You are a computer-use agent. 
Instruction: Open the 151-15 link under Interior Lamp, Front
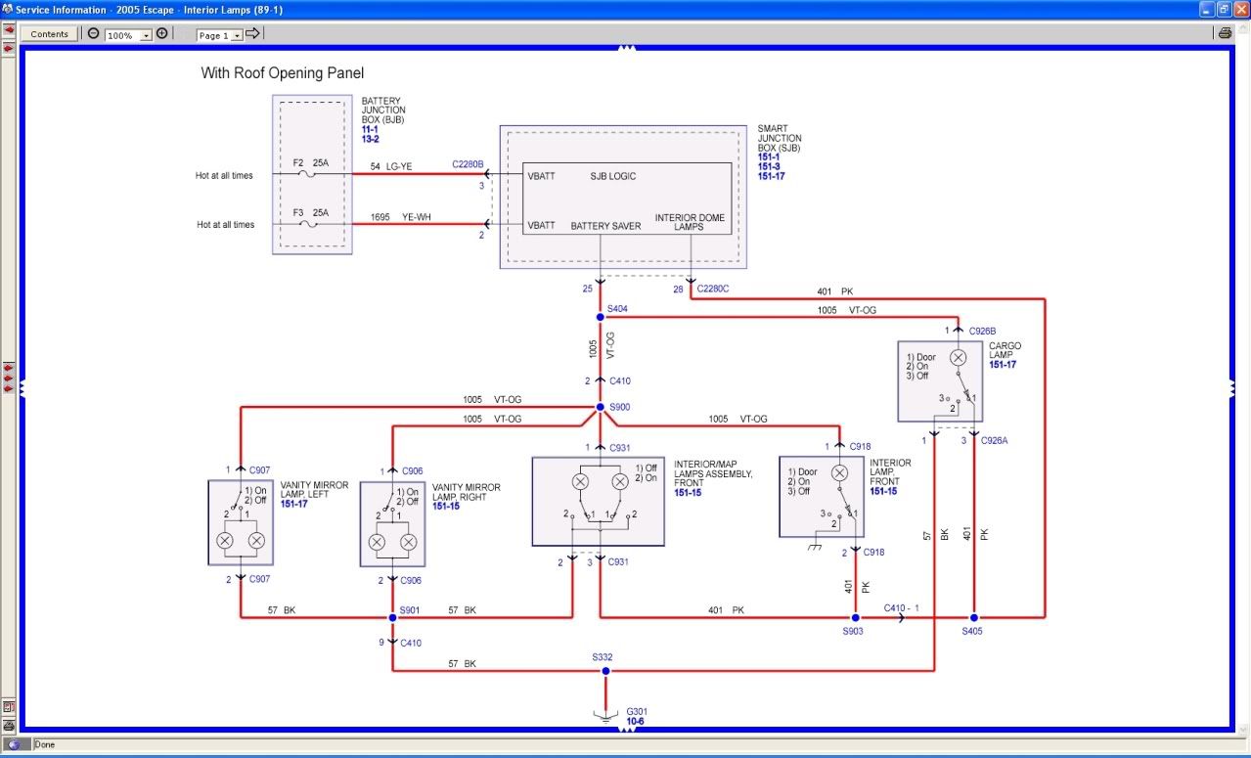point(883,491)
